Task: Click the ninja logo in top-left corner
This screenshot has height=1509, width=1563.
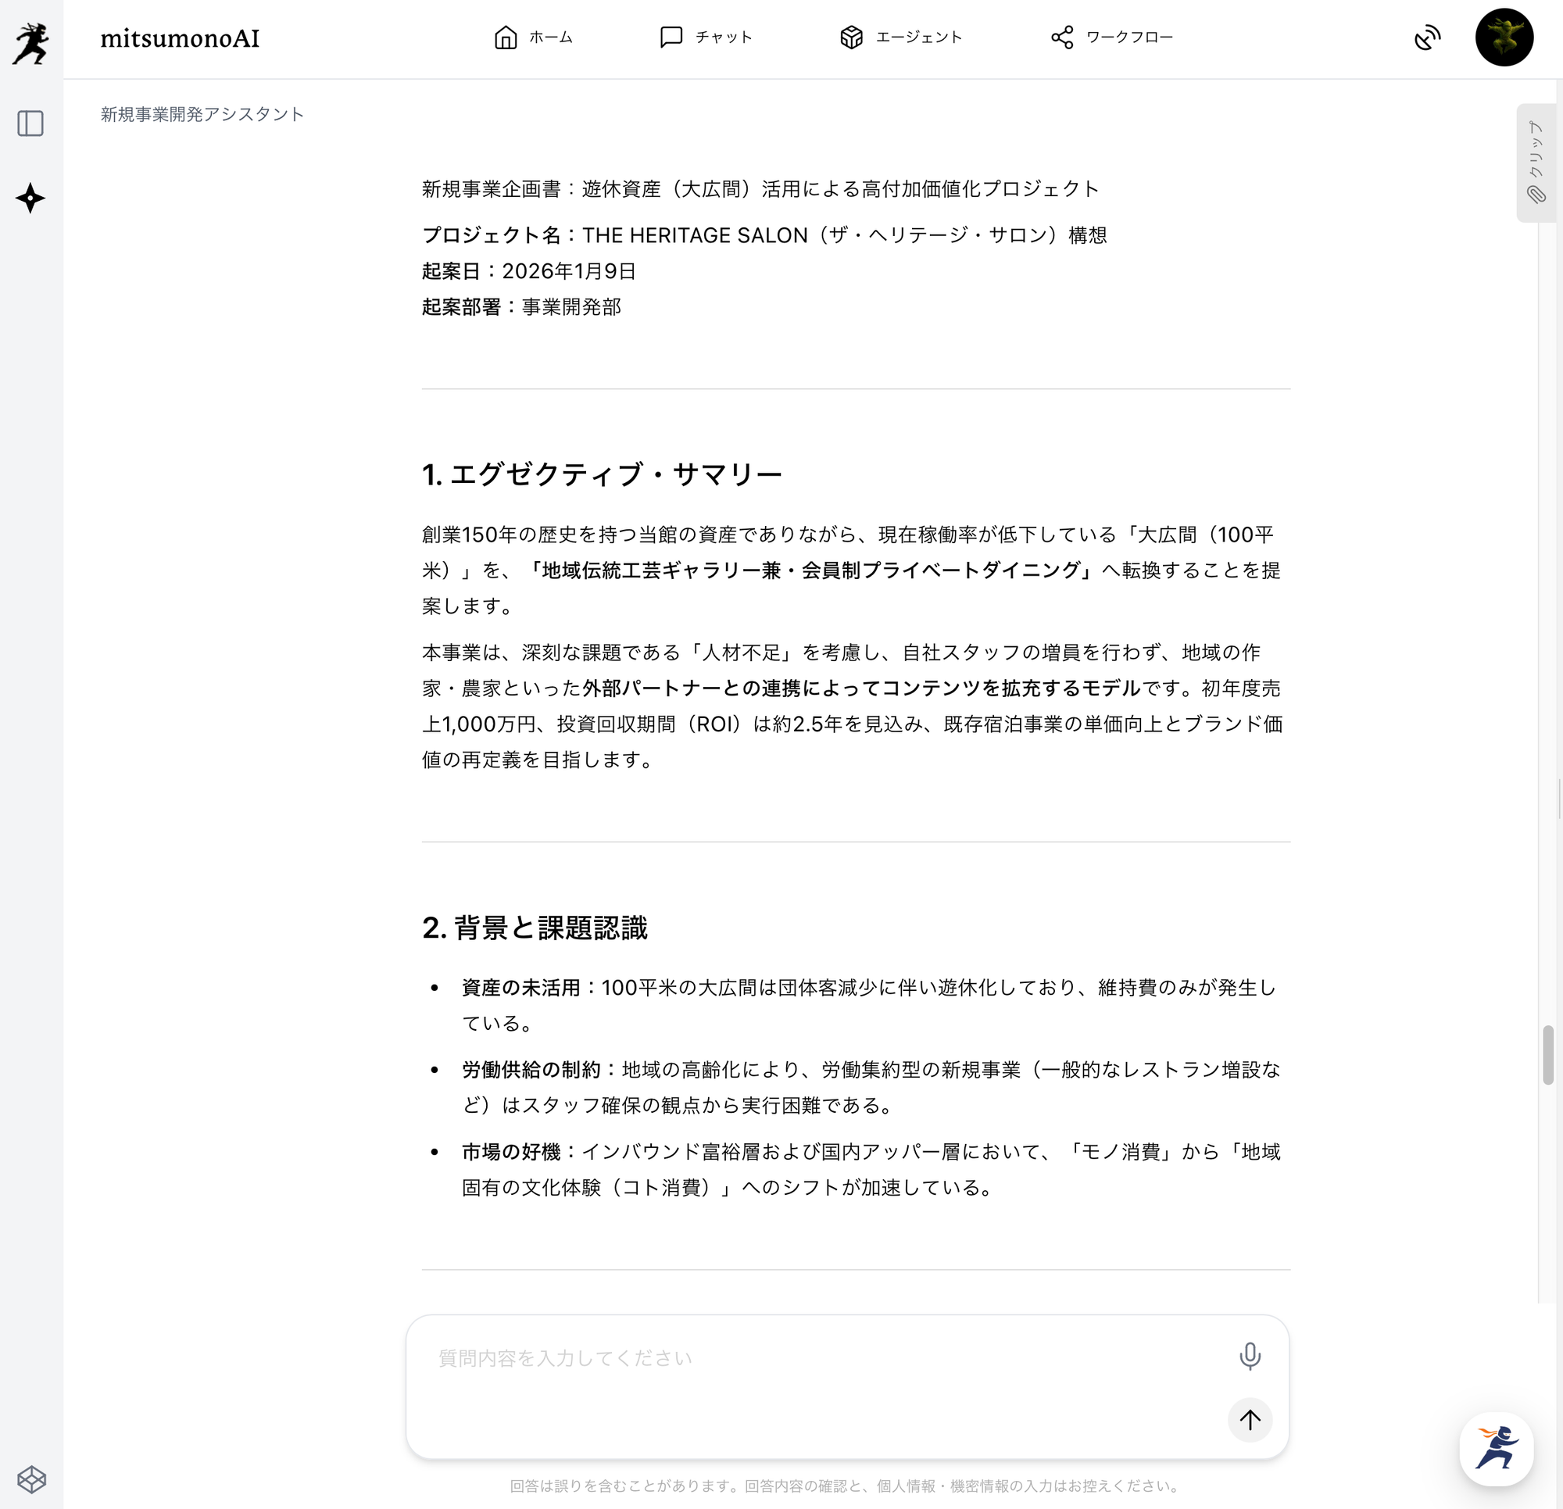Action: [x=30, y=42]
